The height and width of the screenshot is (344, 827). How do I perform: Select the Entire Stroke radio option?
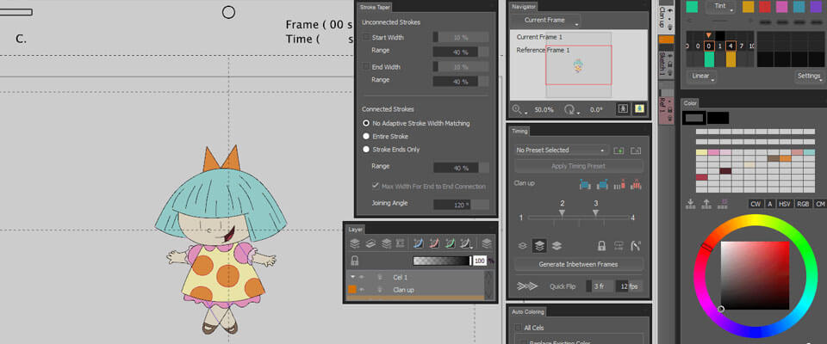click(366, 136)
